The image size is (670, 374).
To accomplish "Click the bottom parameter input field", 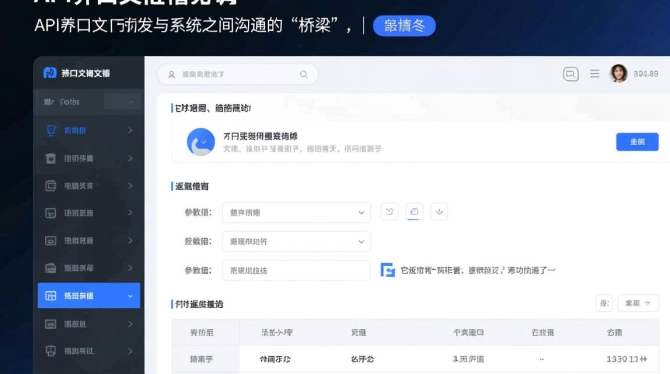I will click(296, 270).
